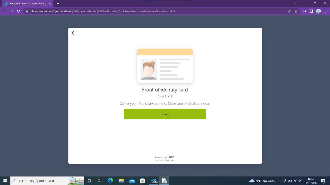Show hidden system tray icons

279,181
